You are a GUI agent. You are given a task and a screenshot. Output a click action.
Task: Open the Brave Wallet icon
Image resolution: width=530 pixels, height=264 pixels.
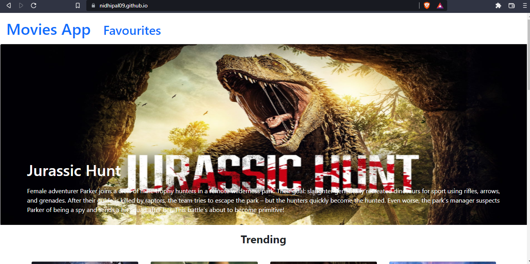(511, 5)
